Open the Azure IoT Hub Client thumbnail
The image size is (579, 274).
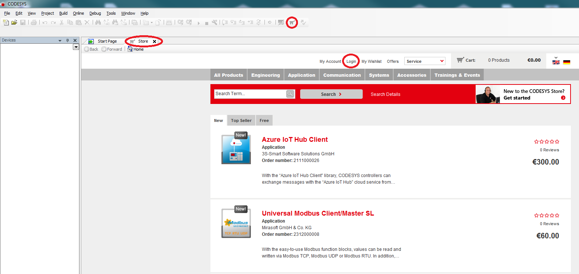tap(236, 149)
